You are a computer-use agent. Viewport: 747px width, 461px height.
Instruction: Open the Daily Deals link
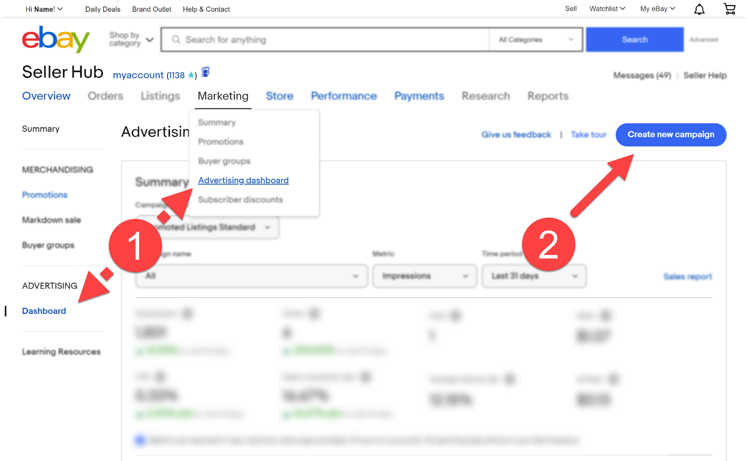click(x=103, y=9)
